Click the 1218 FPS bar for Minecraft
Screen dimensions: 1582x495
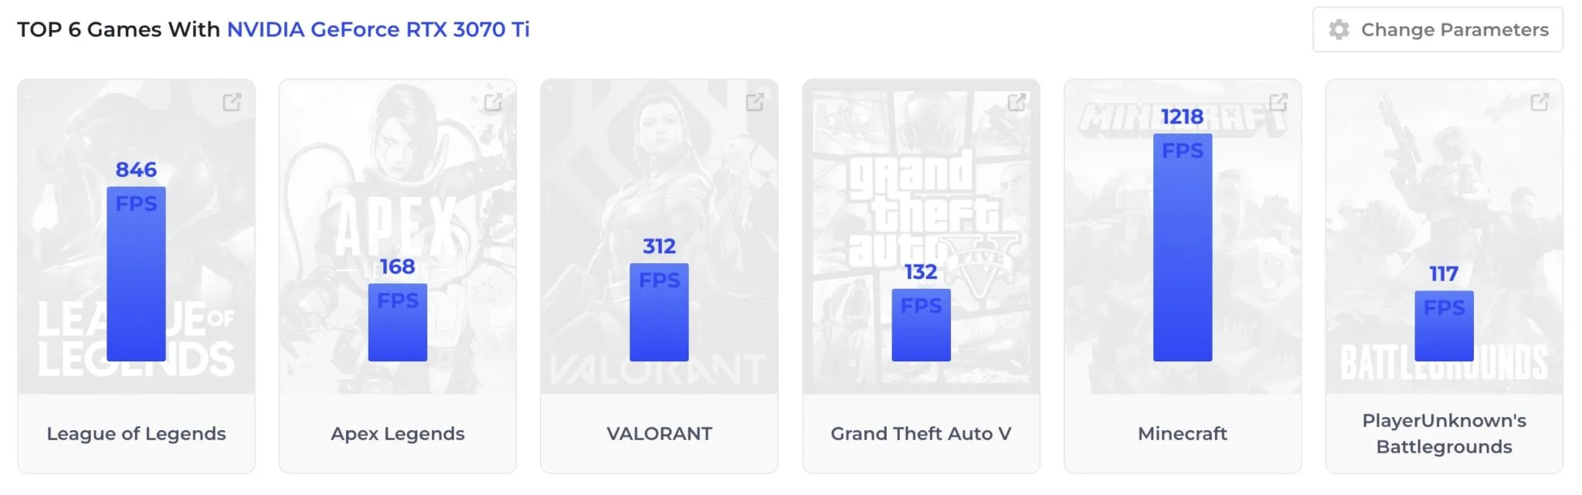coord(1183,248)
